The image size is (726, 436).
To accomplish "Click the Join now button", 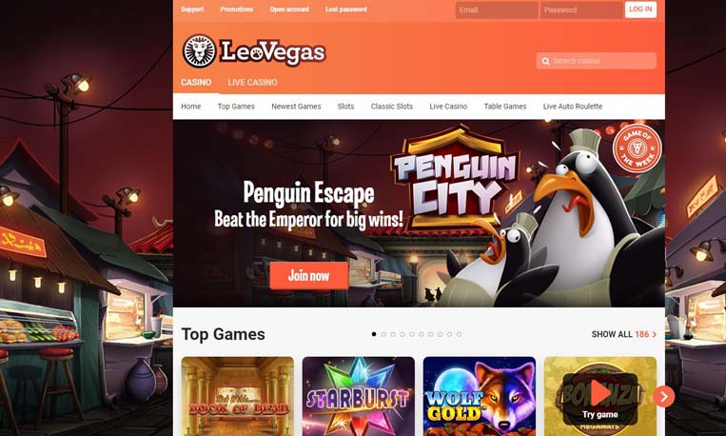I will (309, 276).
